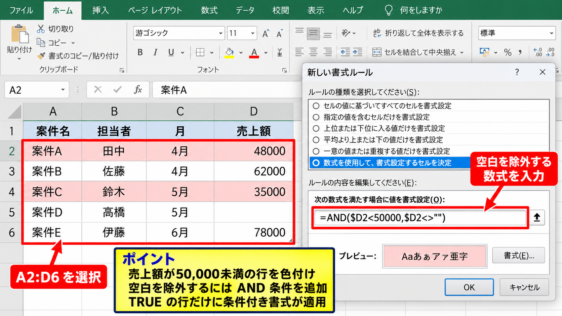Apply Underline formatting
The width and height of the screenshot is (562, 316).
[x=171, y=52]
